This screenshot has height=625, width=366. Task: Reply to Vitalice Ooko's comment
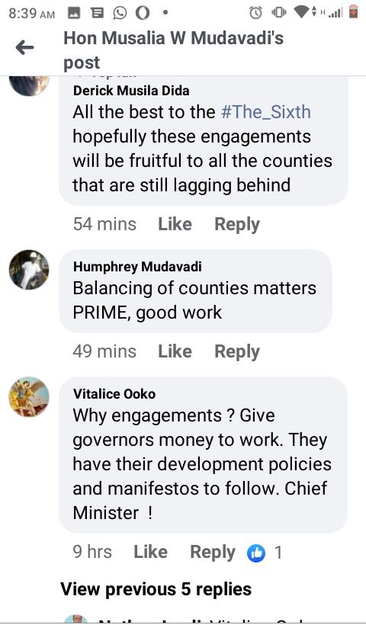click(213, 553)
